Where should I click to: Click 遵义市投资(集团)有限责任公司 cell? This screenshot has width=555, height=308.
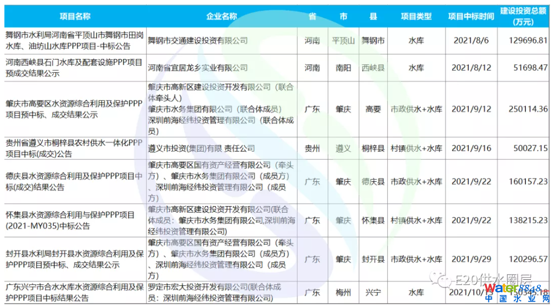pyautogui.click(x=202, y=148)
